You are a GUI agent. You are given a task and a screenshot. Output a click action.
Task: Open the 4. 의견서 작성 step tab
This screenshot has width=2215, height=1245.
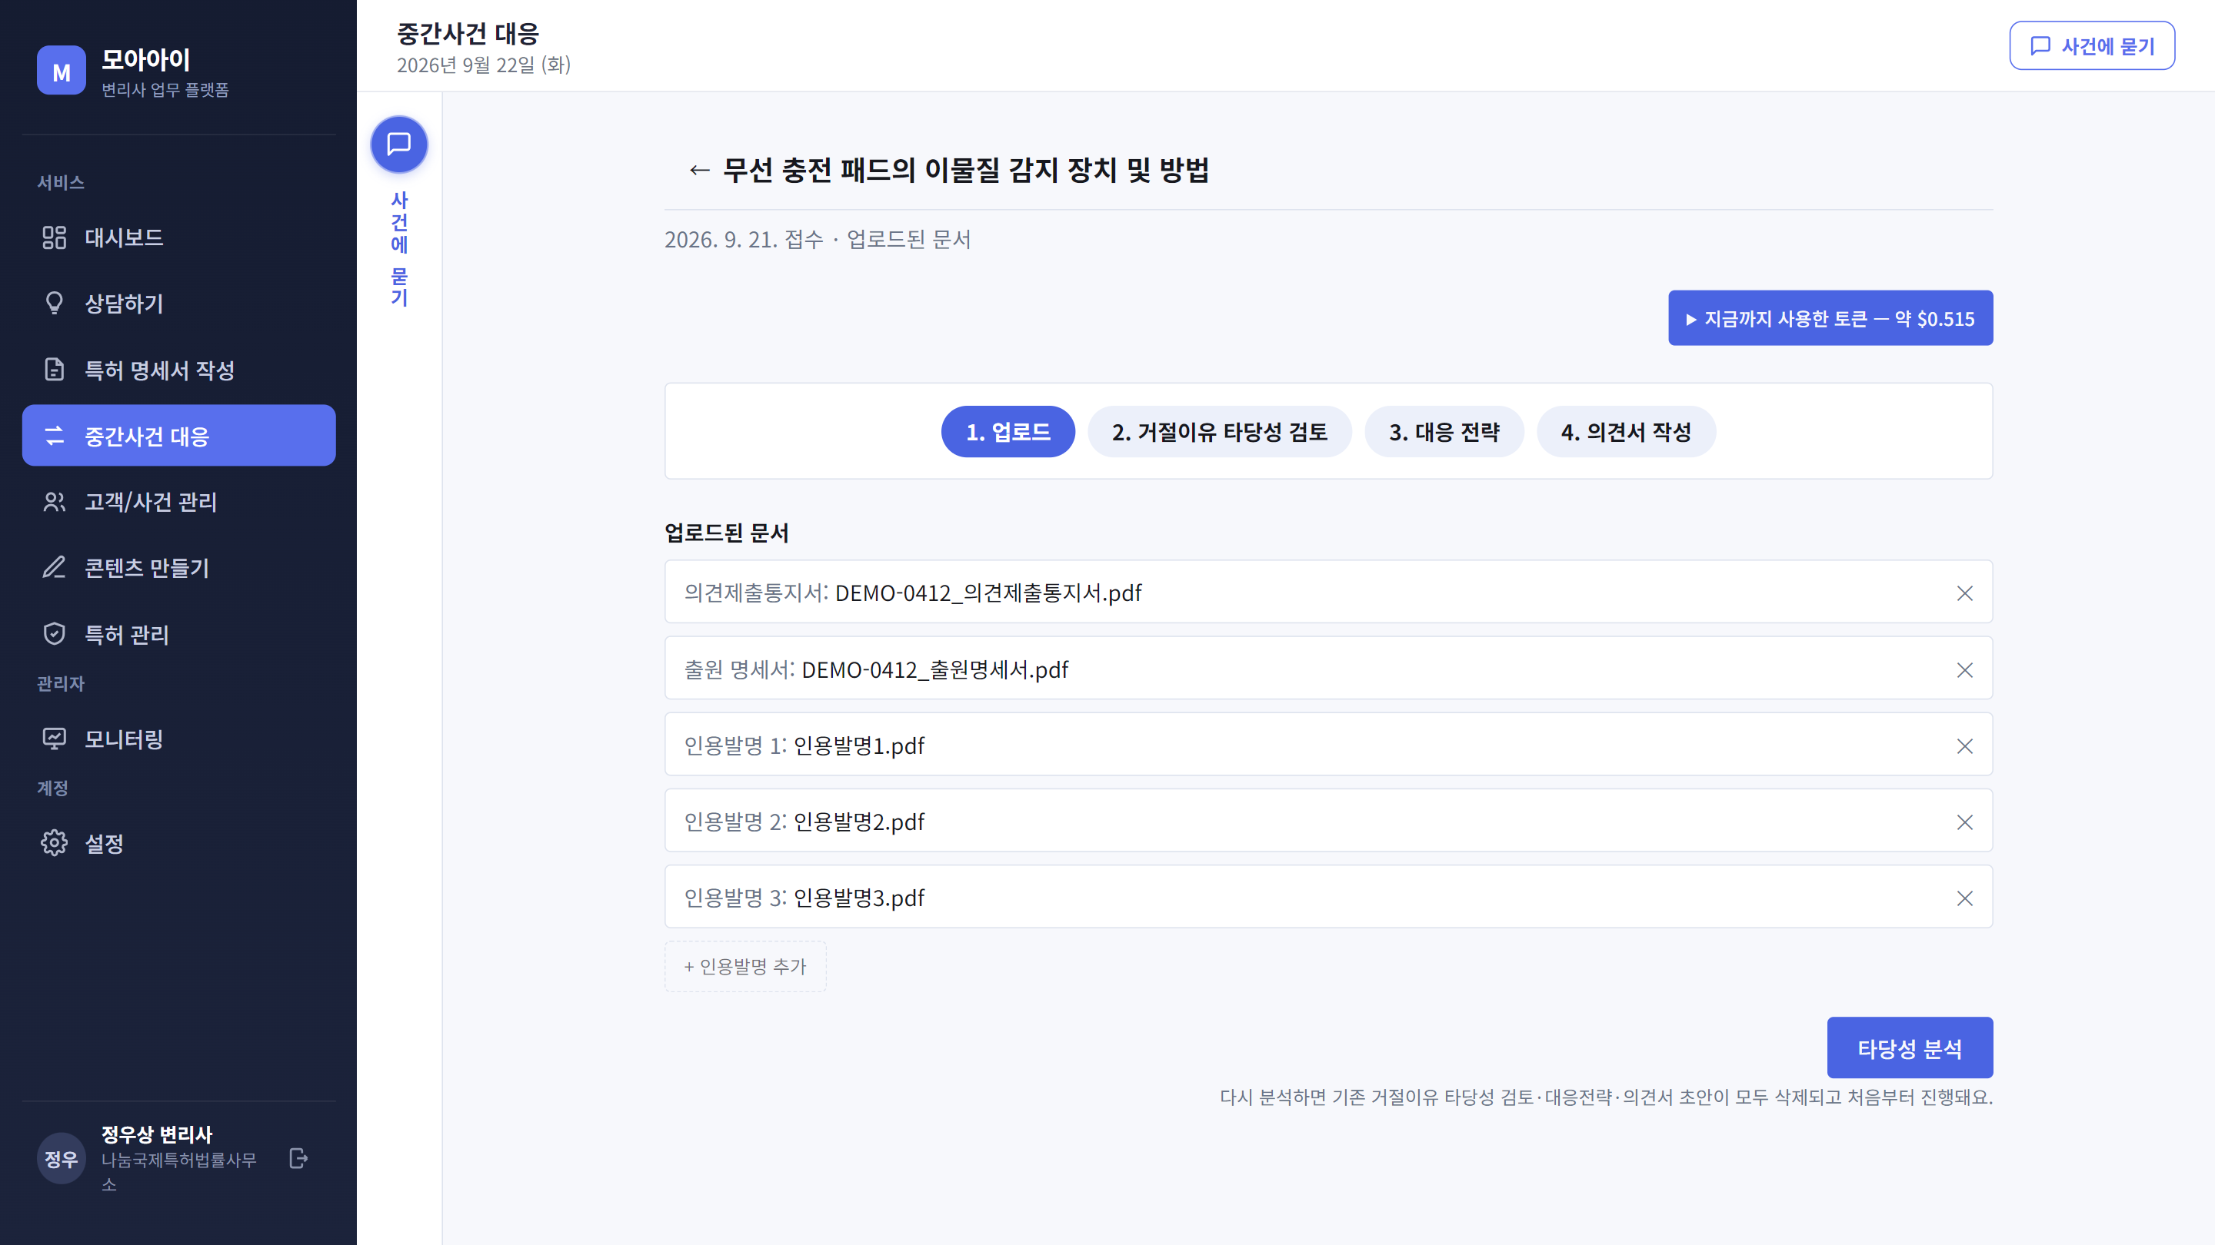1625,431
